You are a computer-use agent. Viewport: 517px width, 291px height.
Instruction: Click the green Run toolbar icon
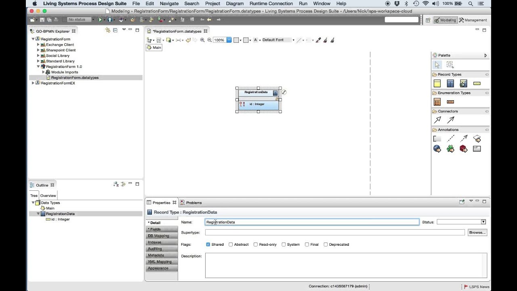[100, 19]
